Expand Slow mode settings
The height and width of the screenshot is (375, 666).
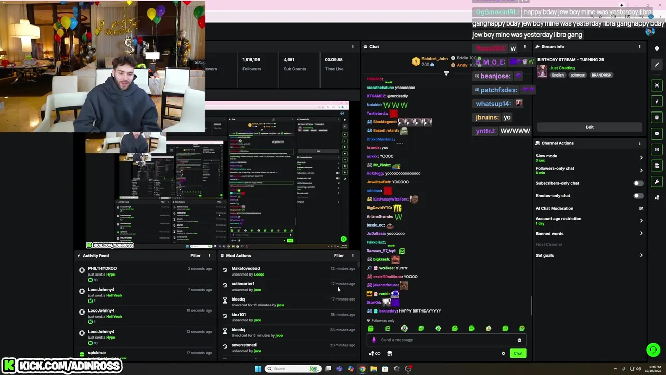641,158
